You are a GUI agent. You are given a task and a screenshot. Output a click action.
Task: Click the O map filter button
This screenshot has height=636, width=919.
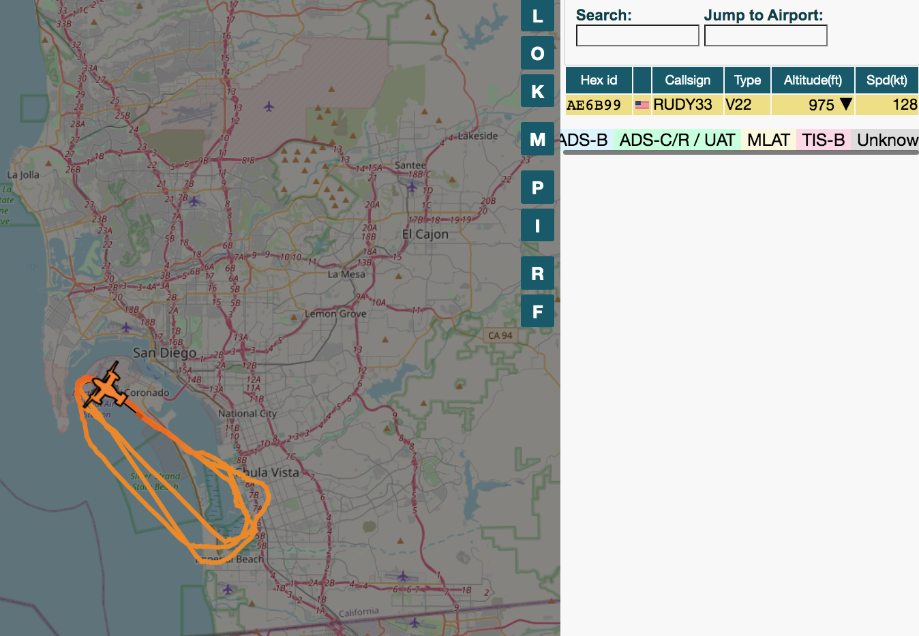537,52
